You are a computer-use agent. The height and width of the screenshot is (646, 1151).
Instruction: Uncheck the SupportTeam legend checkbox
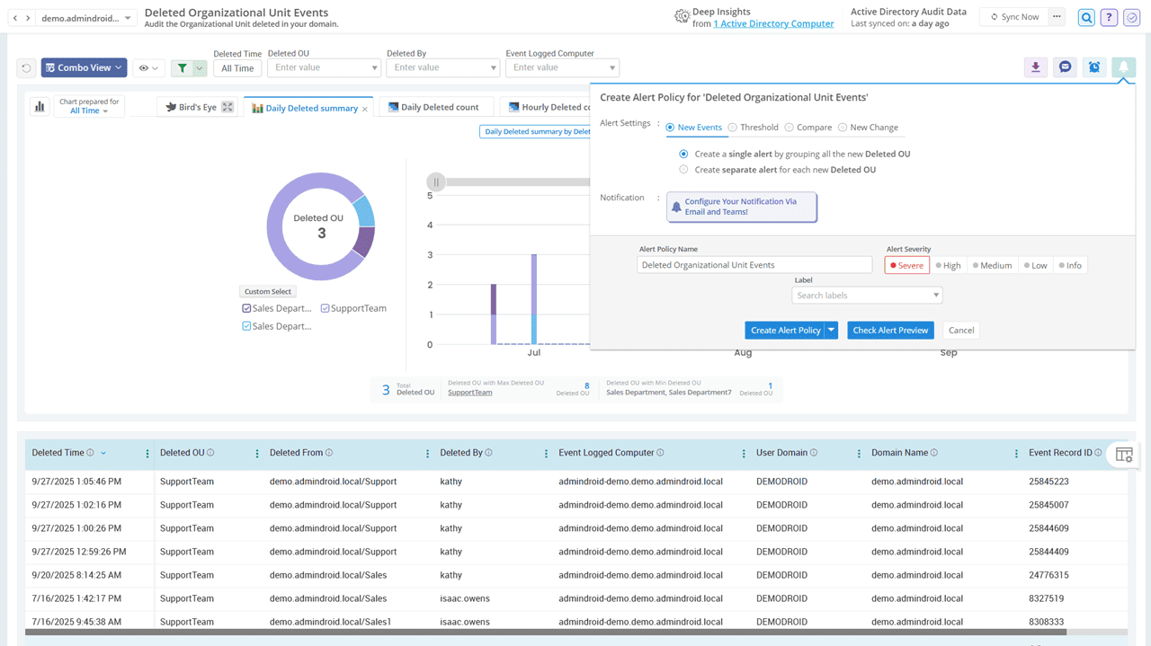pos(326,308)
